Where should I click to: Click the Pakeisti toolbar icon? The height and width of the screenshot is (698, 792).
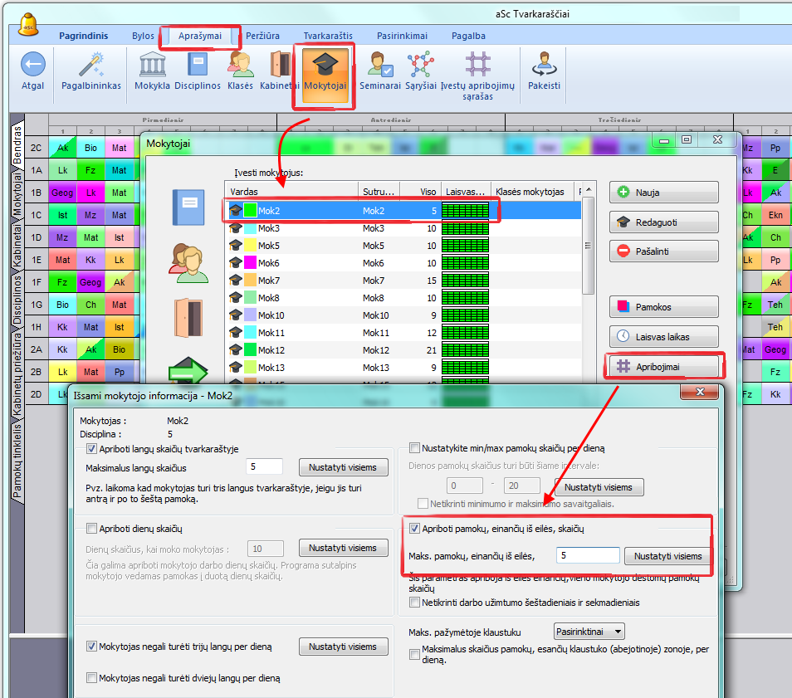click(x=544, y=66)
